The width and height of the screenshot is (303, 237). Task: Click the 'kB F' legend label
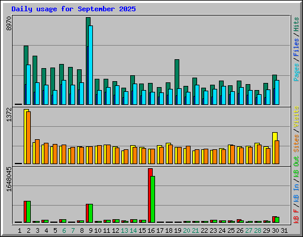(x=296, y=216)
